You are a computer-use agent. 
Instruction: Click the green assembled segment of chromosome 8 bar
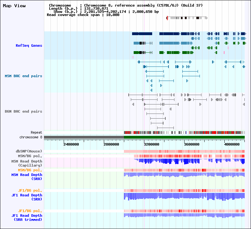[x=184, y=137]
